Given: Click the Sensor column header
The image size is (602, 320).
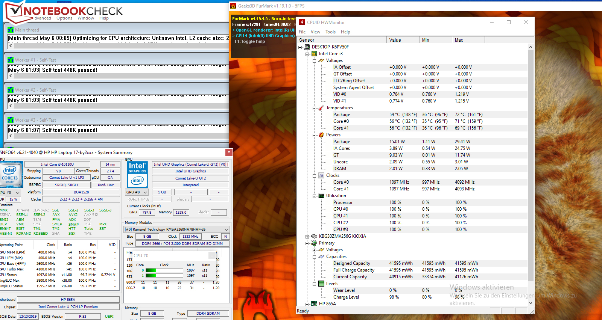Looking at the screenshot, I should (342, 40).
